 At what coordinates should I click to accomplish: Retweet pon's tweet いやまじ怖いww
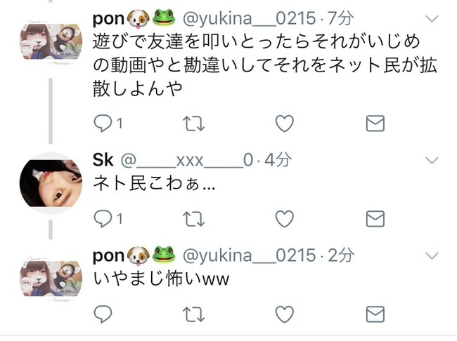[193, 314]
